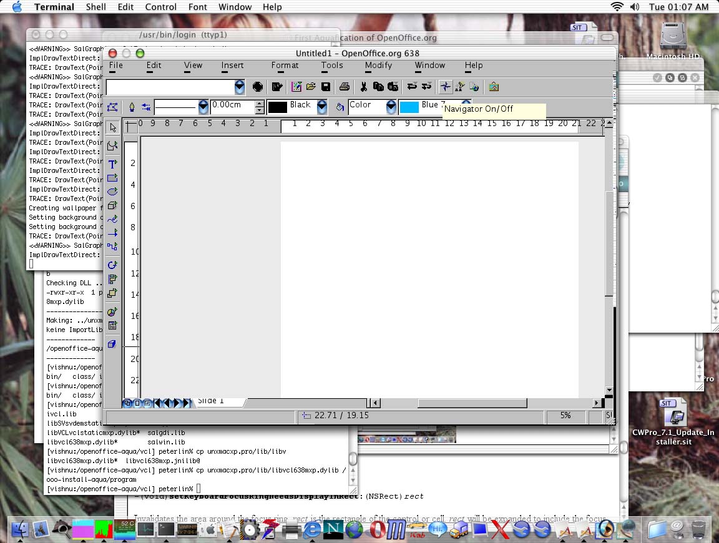Click the Gallery icon in toolbar
The width and height of the screenshot is (719, 543).
pos(494,87)
